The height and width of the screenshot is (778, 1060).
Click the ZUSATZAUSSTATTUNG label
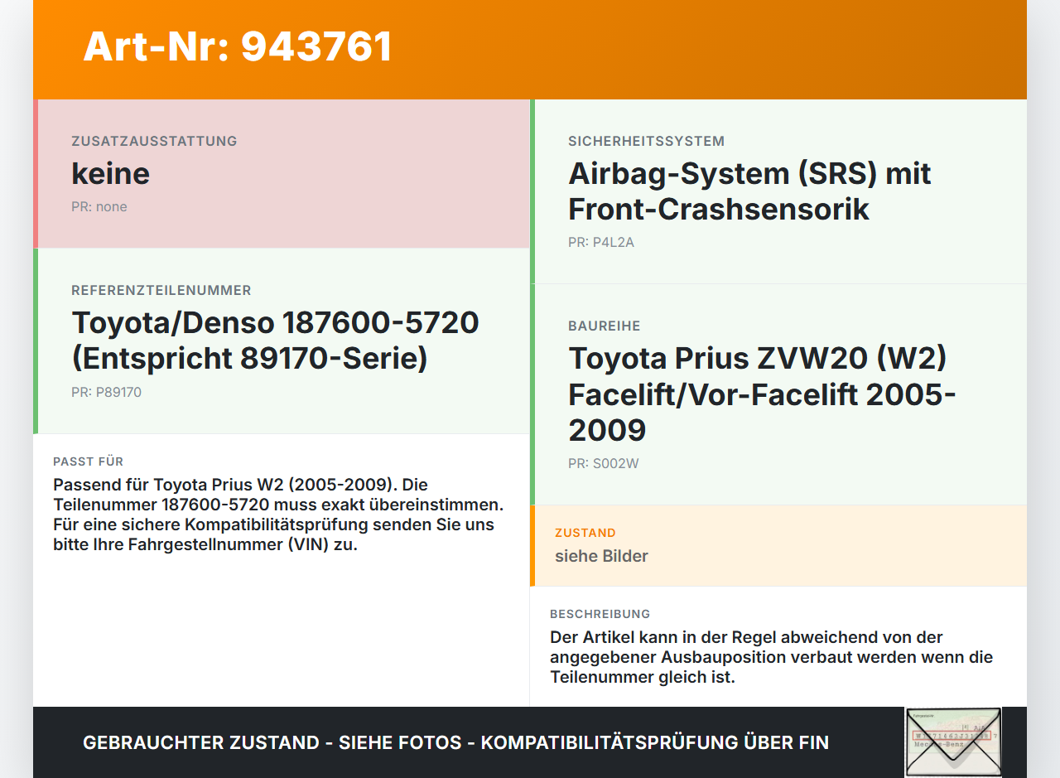pyautogui.click(x=154, y=141)
